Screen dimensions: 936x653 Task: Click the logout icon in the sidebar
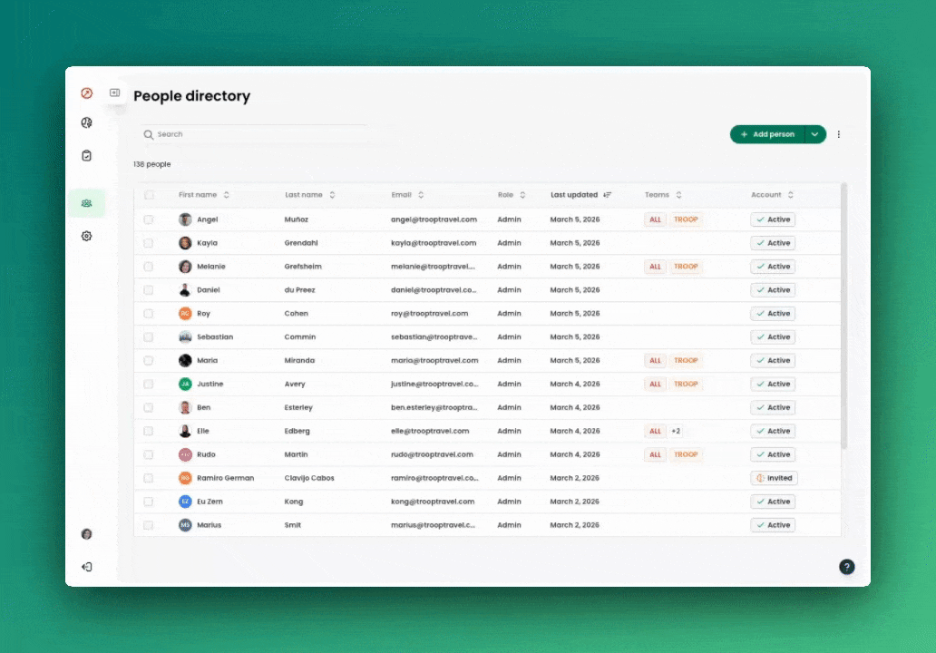point(86,567)
